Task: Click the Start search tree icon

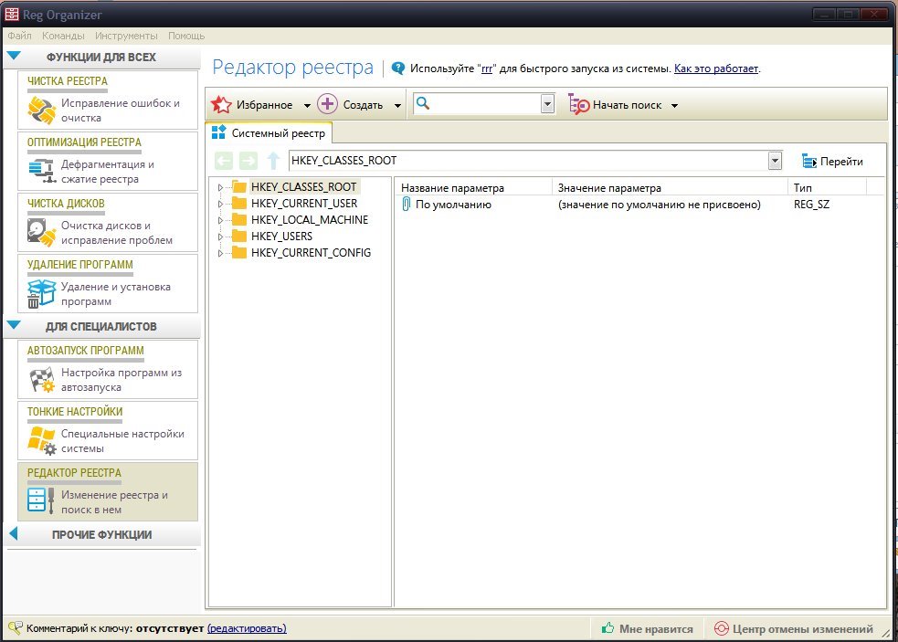Action: (x=578, y=104)
